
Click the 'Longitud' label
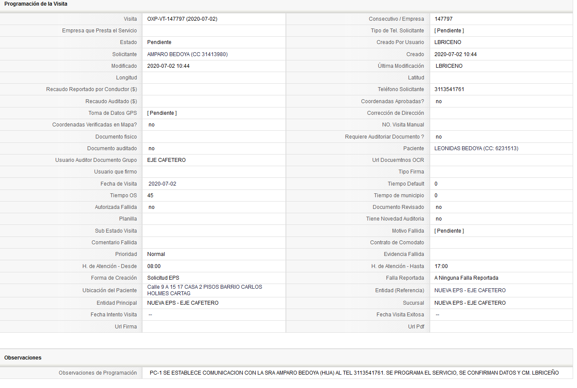127,78
